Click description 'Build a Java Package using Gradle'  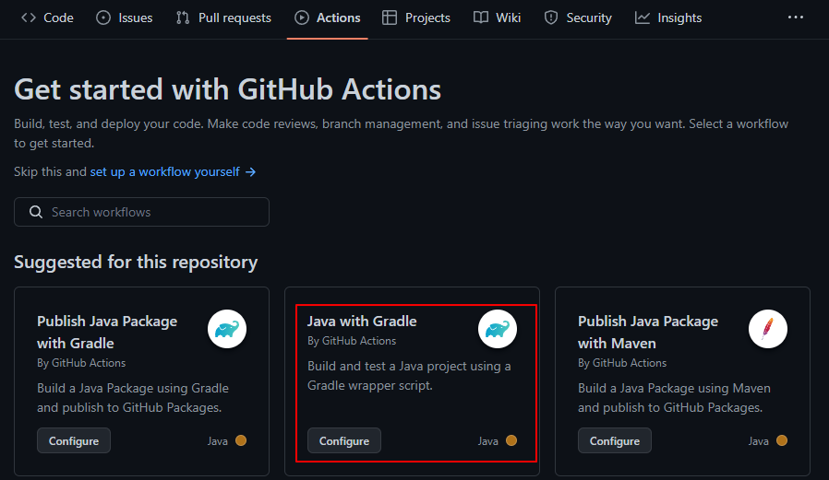click(133, 398)
